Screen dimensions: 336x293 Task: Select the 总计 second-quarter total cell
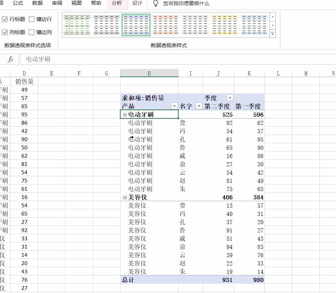tap(227, 280)
